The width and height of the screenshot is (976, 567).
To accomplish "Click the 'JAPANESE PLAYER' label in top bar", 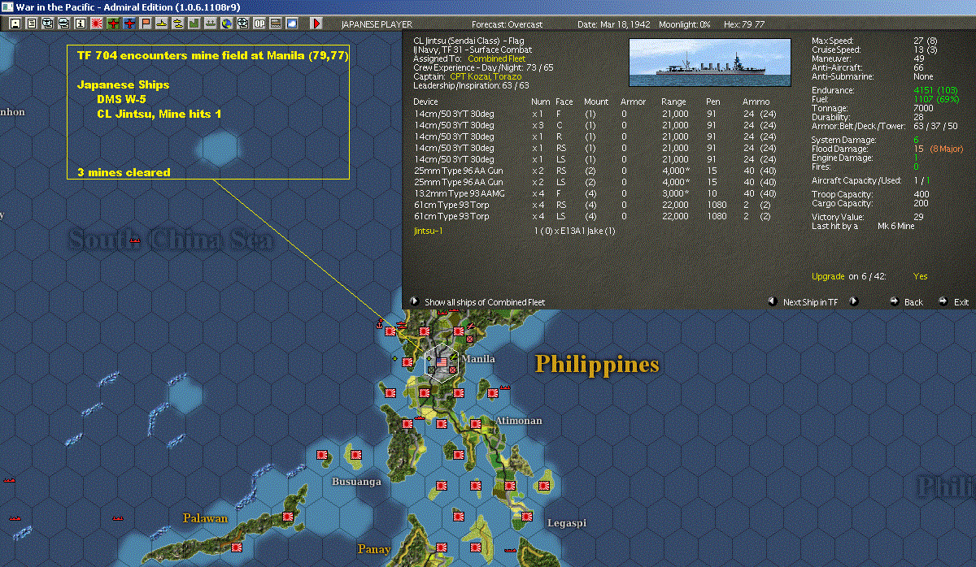I will pyautogui.click(x=376, y=24).
